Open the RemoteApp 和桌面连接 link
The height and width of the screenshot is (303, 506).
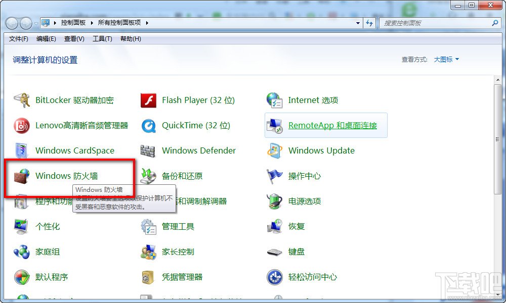(x=333, y=125)
